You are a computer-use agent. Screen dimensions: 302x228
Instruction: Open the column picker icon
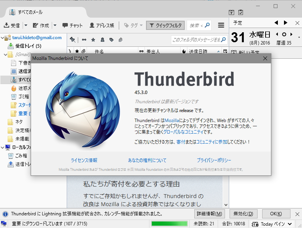(225, 51)
